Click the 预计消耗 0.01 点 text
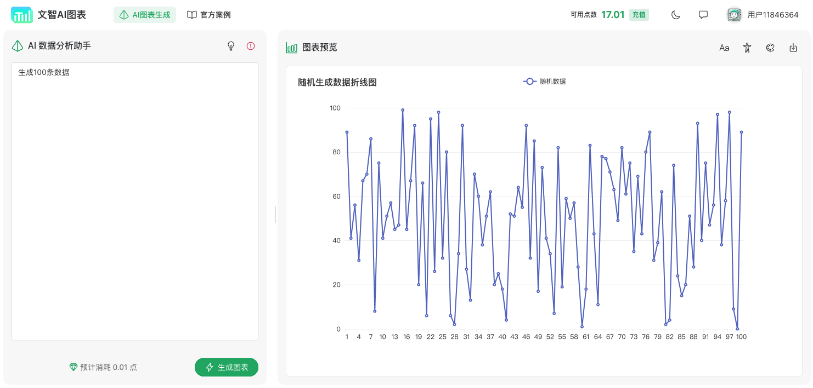Image resolution: width=813 pixels, height=388 pixels. tap(109, 367)
